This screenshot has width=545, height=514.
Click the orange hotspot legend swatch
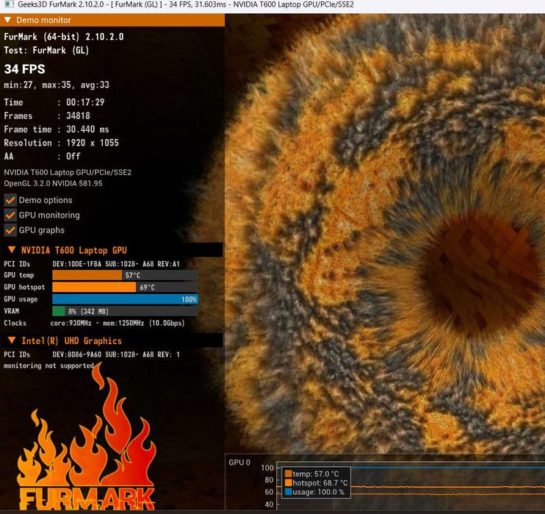tap(288, 482)
